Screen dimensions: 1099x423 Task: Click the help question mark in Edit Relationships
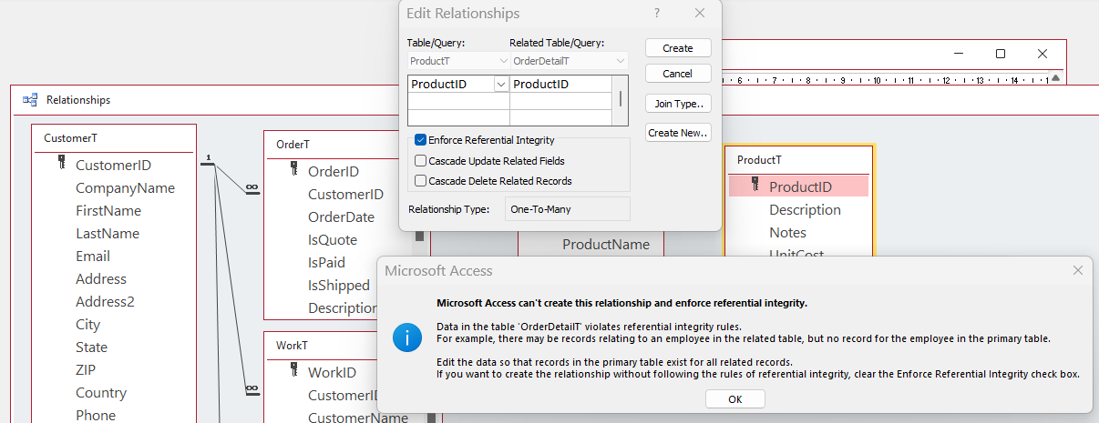657,14
